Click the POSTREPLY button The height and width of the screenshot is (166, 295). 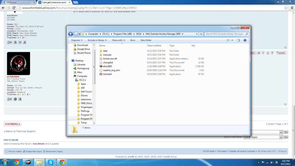12,124
